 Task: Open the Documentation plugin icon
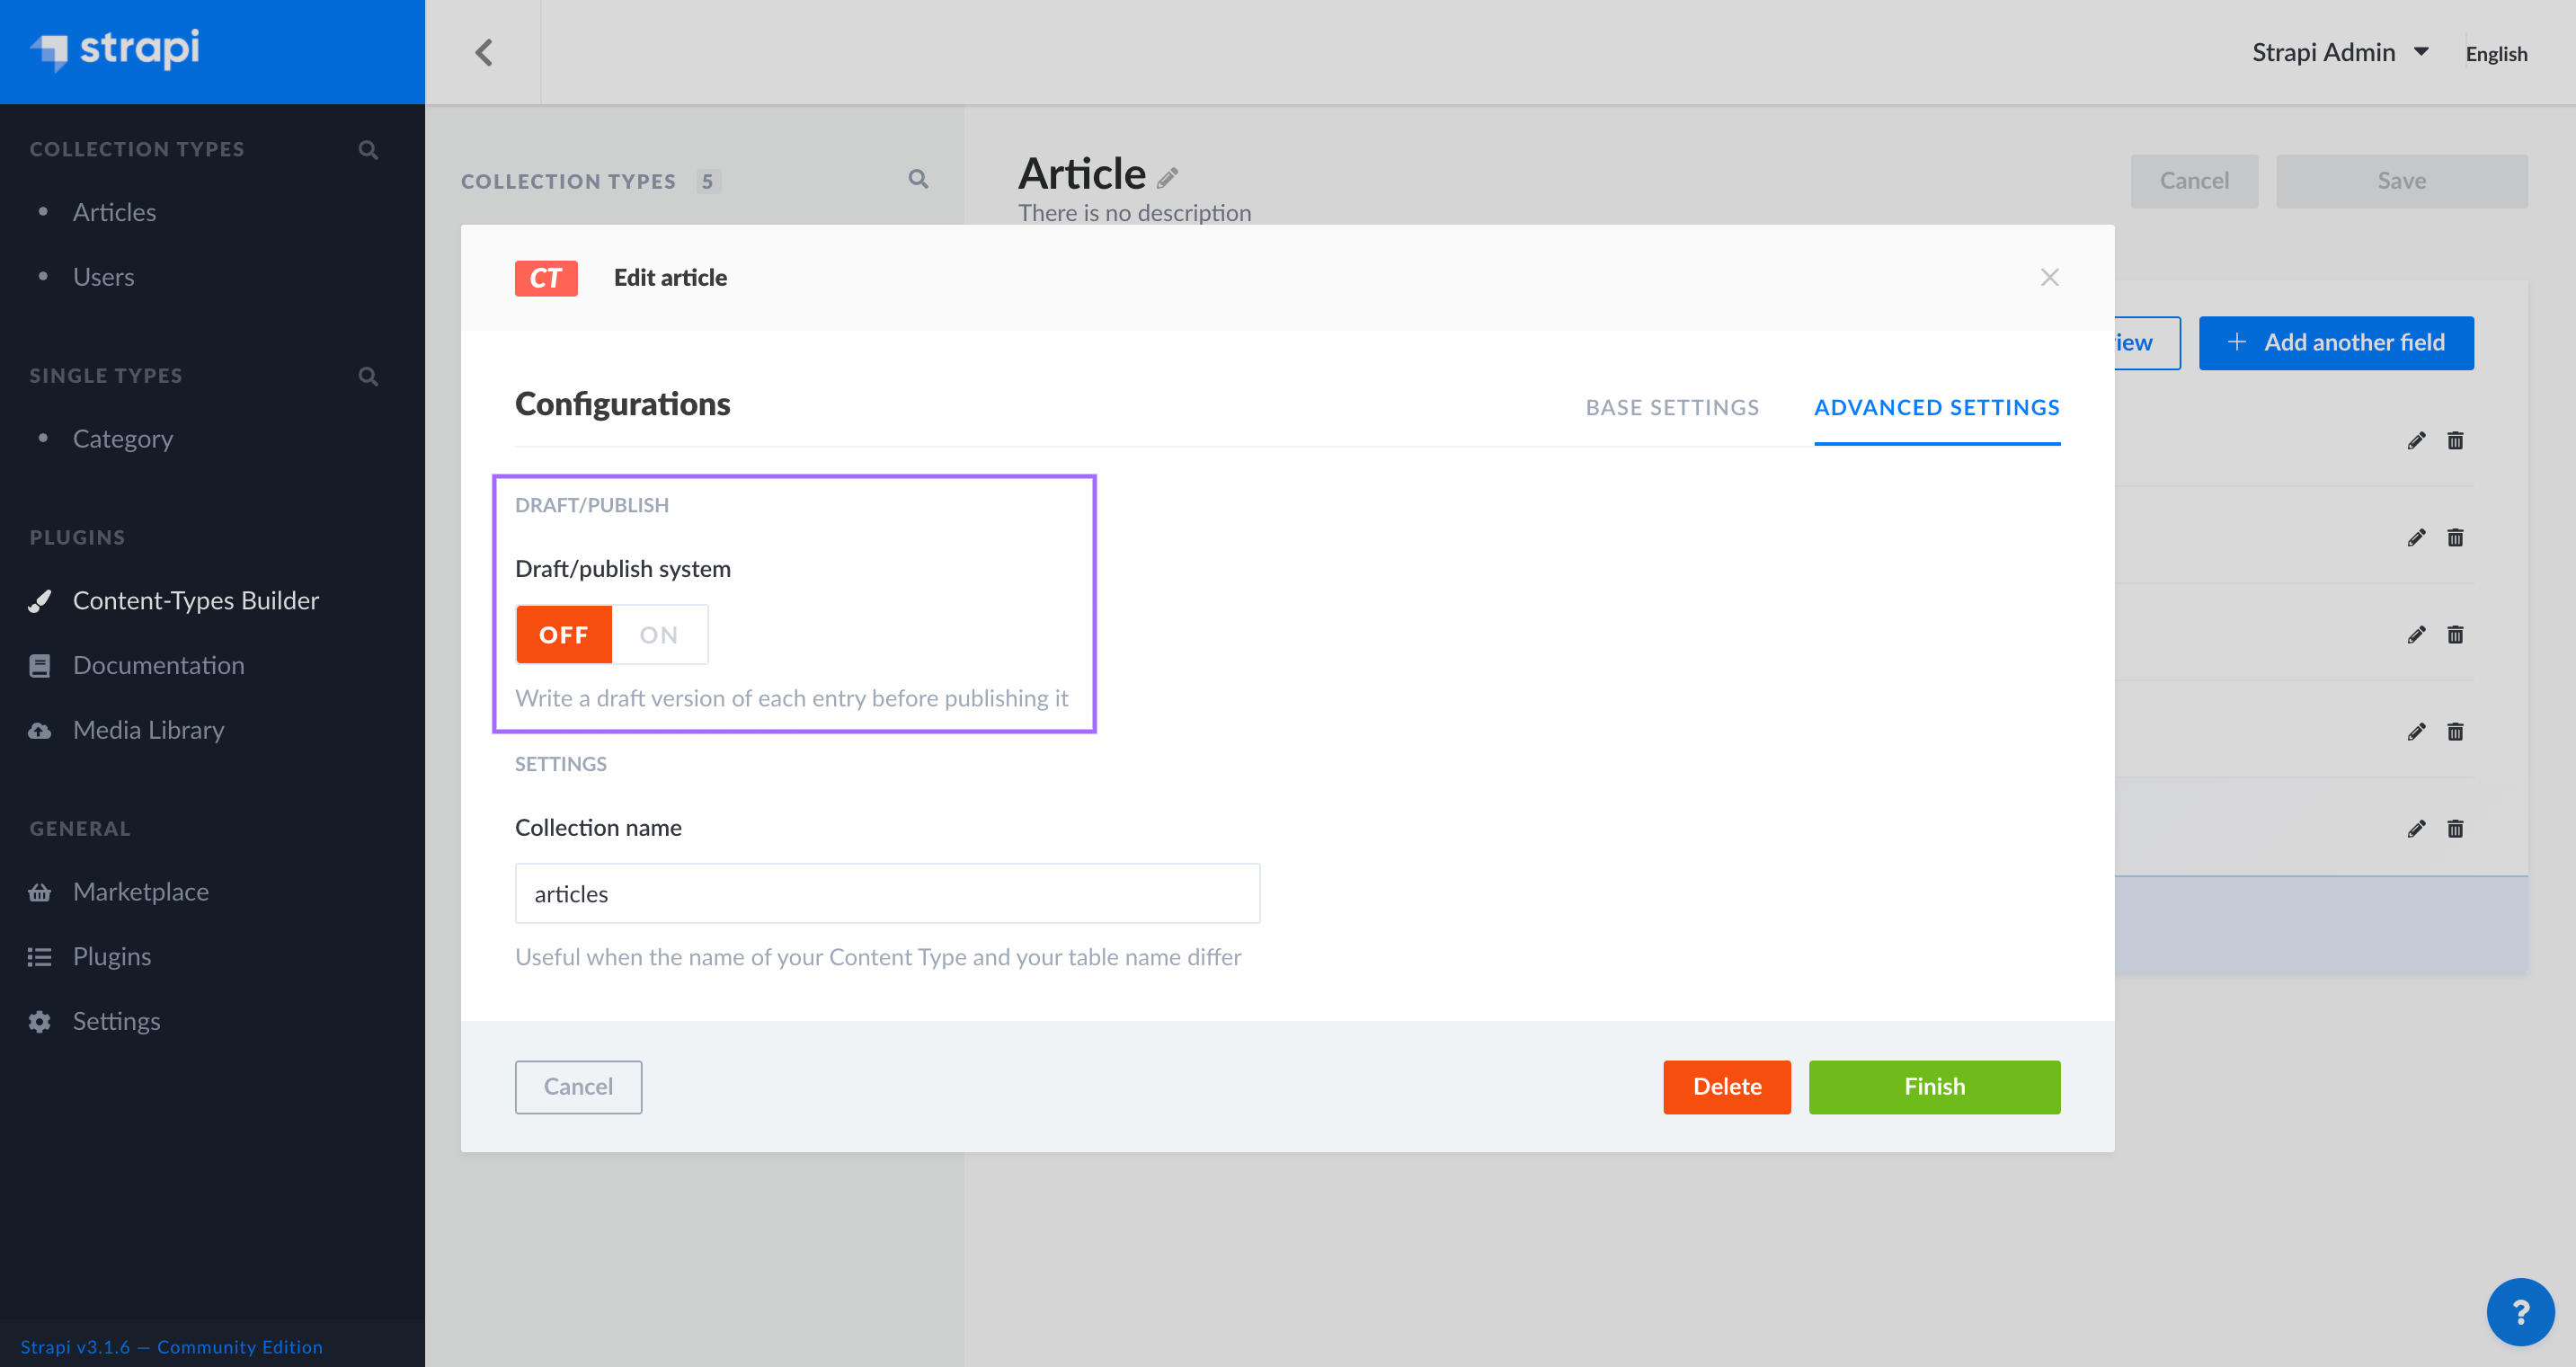[39, 664]
